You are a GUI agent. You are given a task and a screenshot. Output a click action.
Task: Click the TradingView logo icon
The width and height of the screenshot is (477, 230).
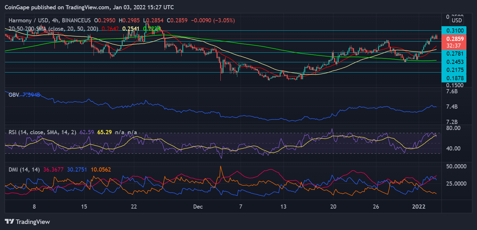[x=10, y=221]
